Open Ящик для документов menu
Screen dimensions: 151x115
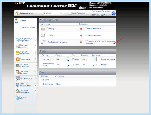[x=26, y=53]
